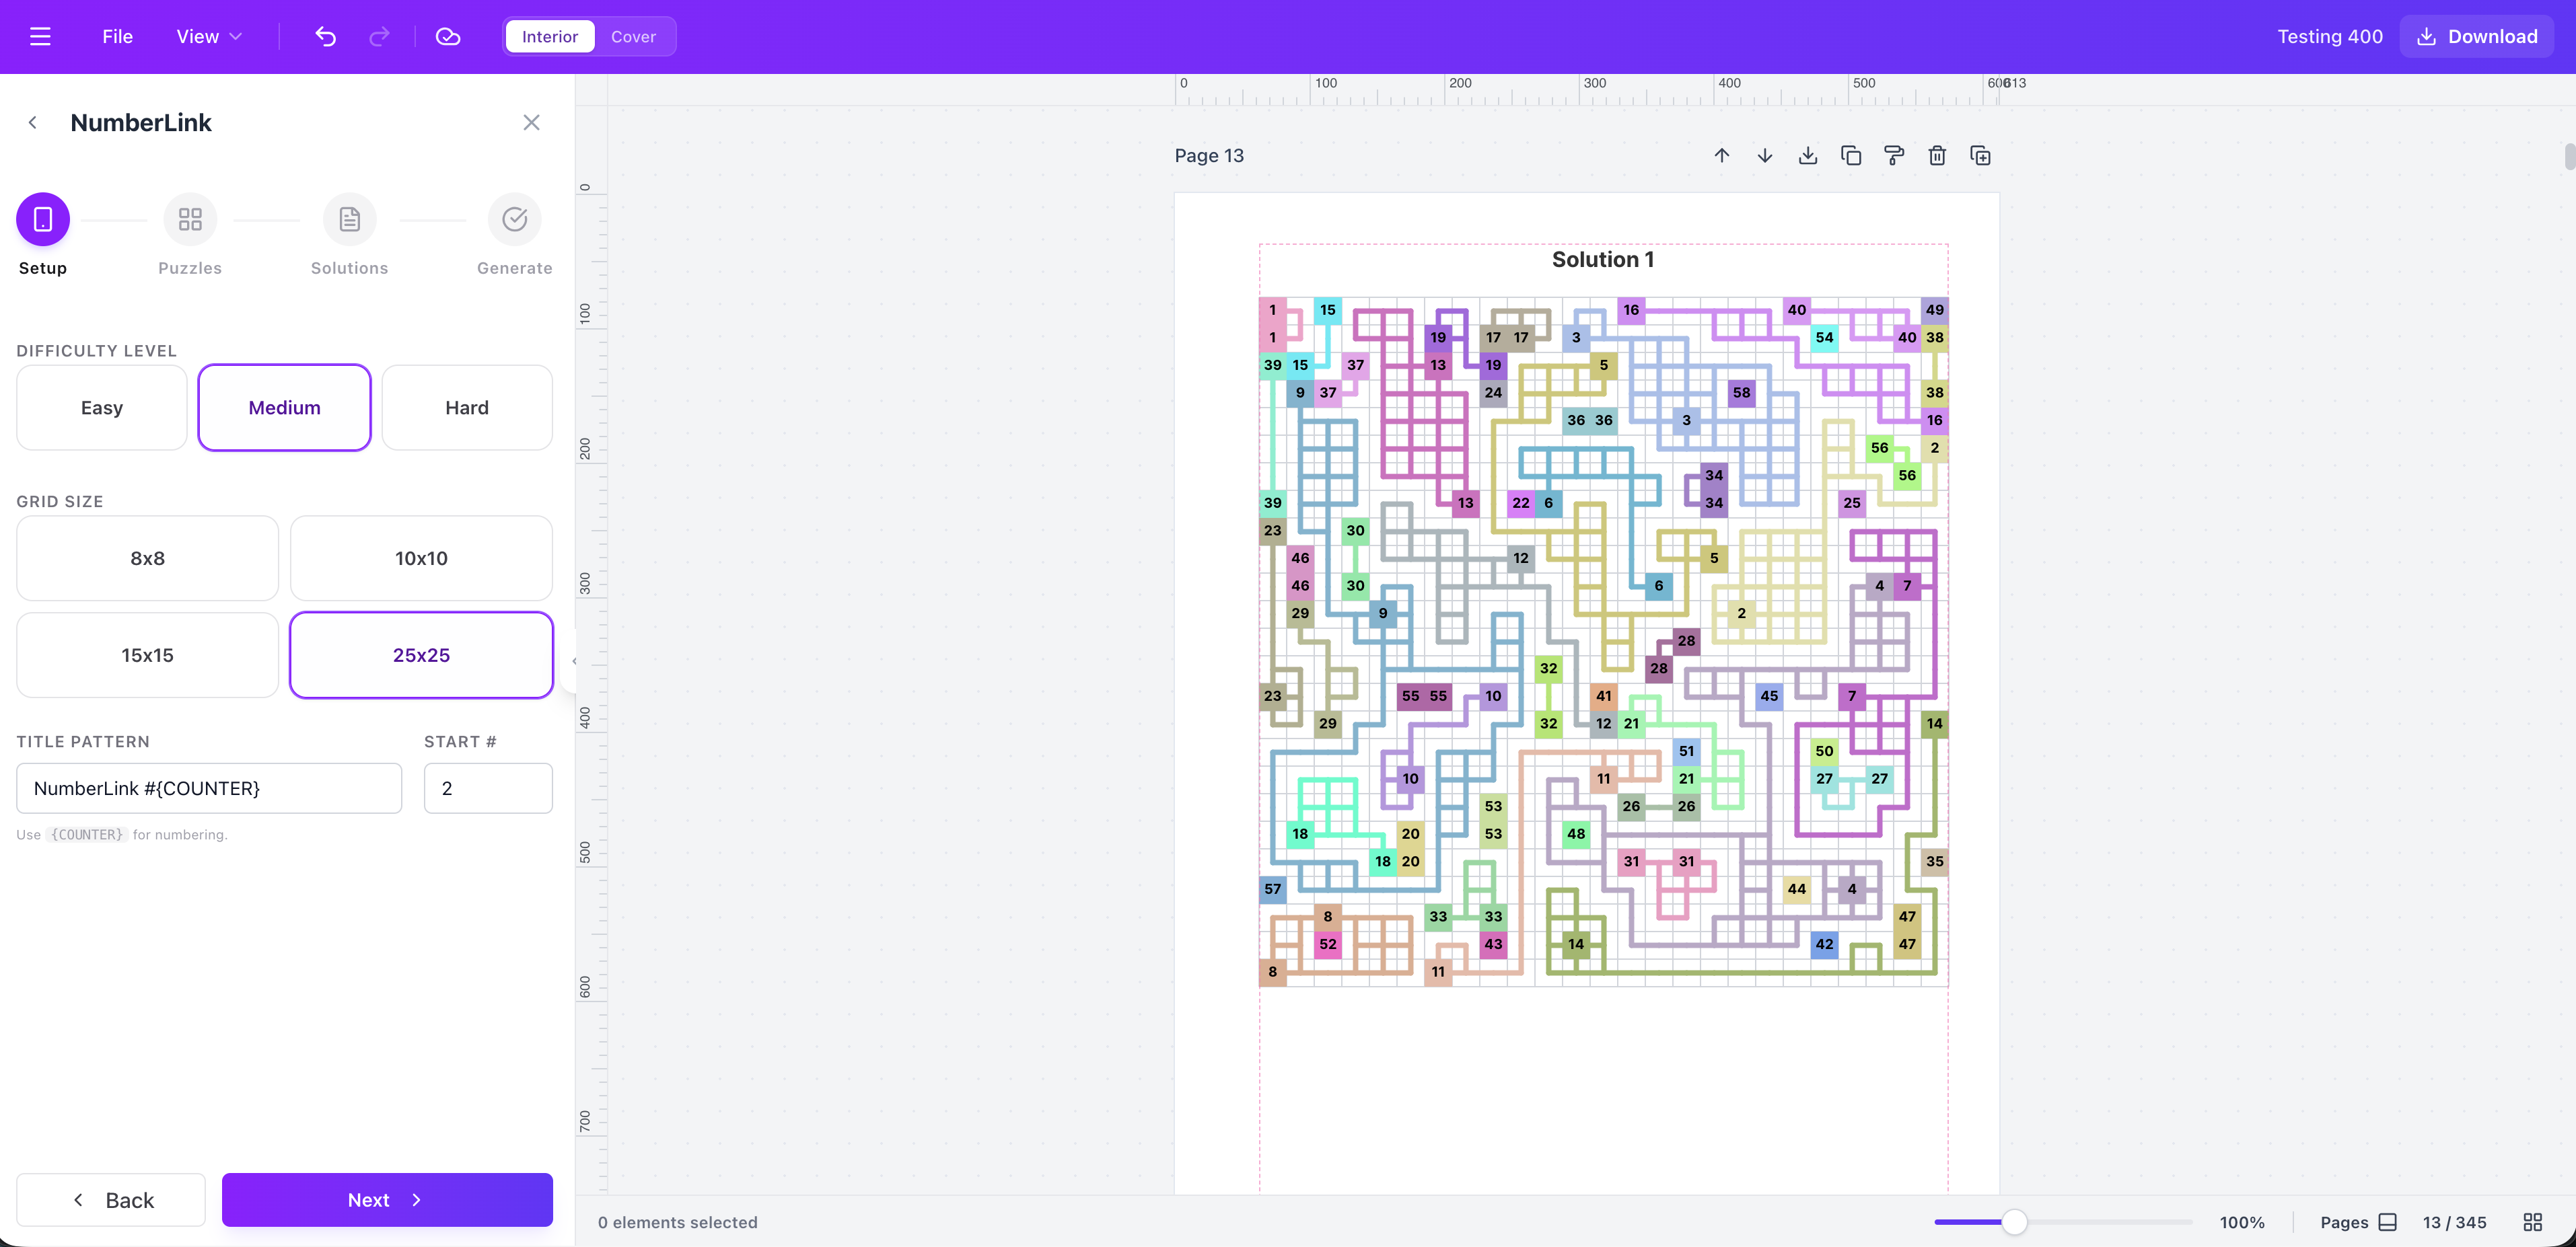Viewport: 2576px width, 1247px height.
Task: Switch to the Cover tab
Action: [633, 37]
